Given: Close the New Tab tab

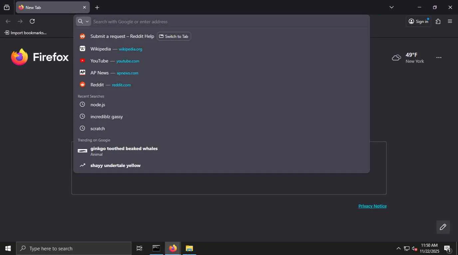Looking at the screenshot, I should 84,7.
